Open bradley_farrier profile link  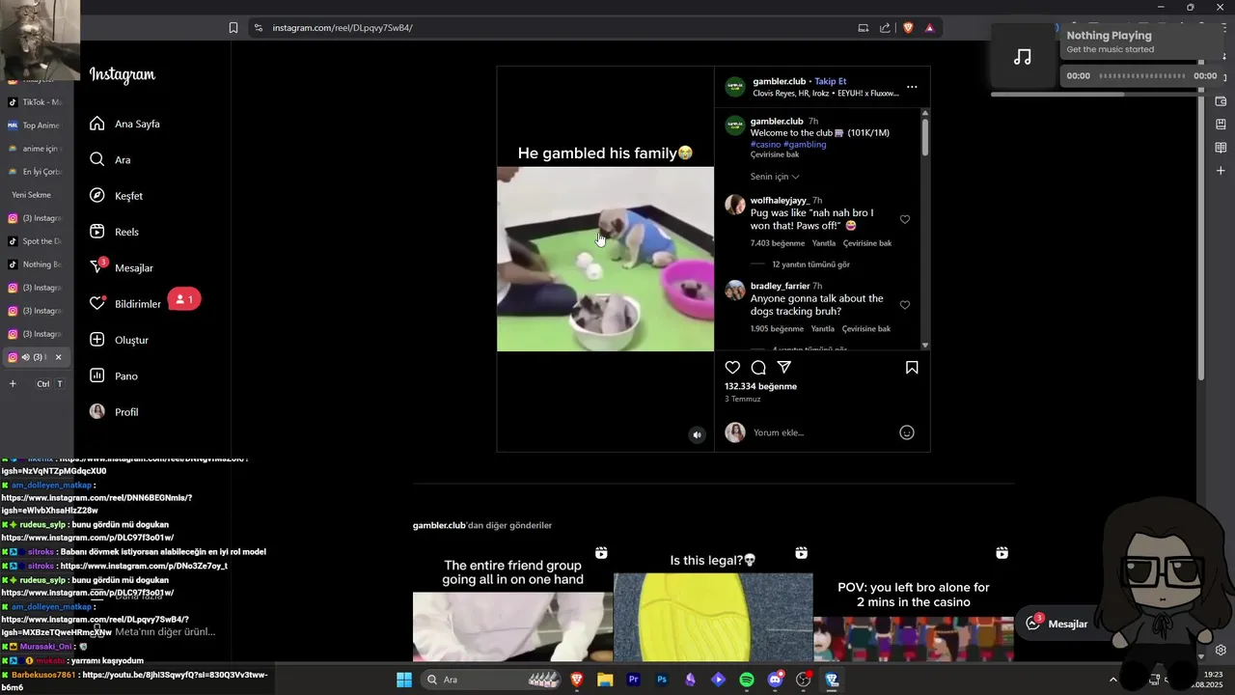click(x=780, y=287)
